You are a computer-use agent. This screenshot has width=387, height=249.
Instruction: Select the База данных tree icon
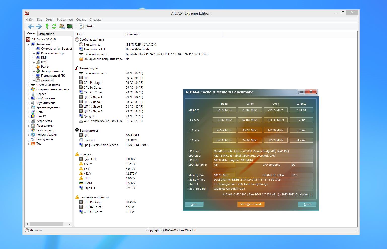click(x=33, y=139)
